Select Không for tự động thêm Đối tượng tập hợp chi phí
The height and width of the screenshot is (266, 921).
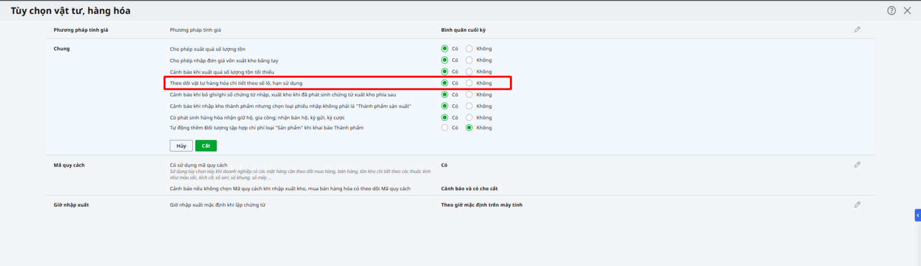(469, 128)
